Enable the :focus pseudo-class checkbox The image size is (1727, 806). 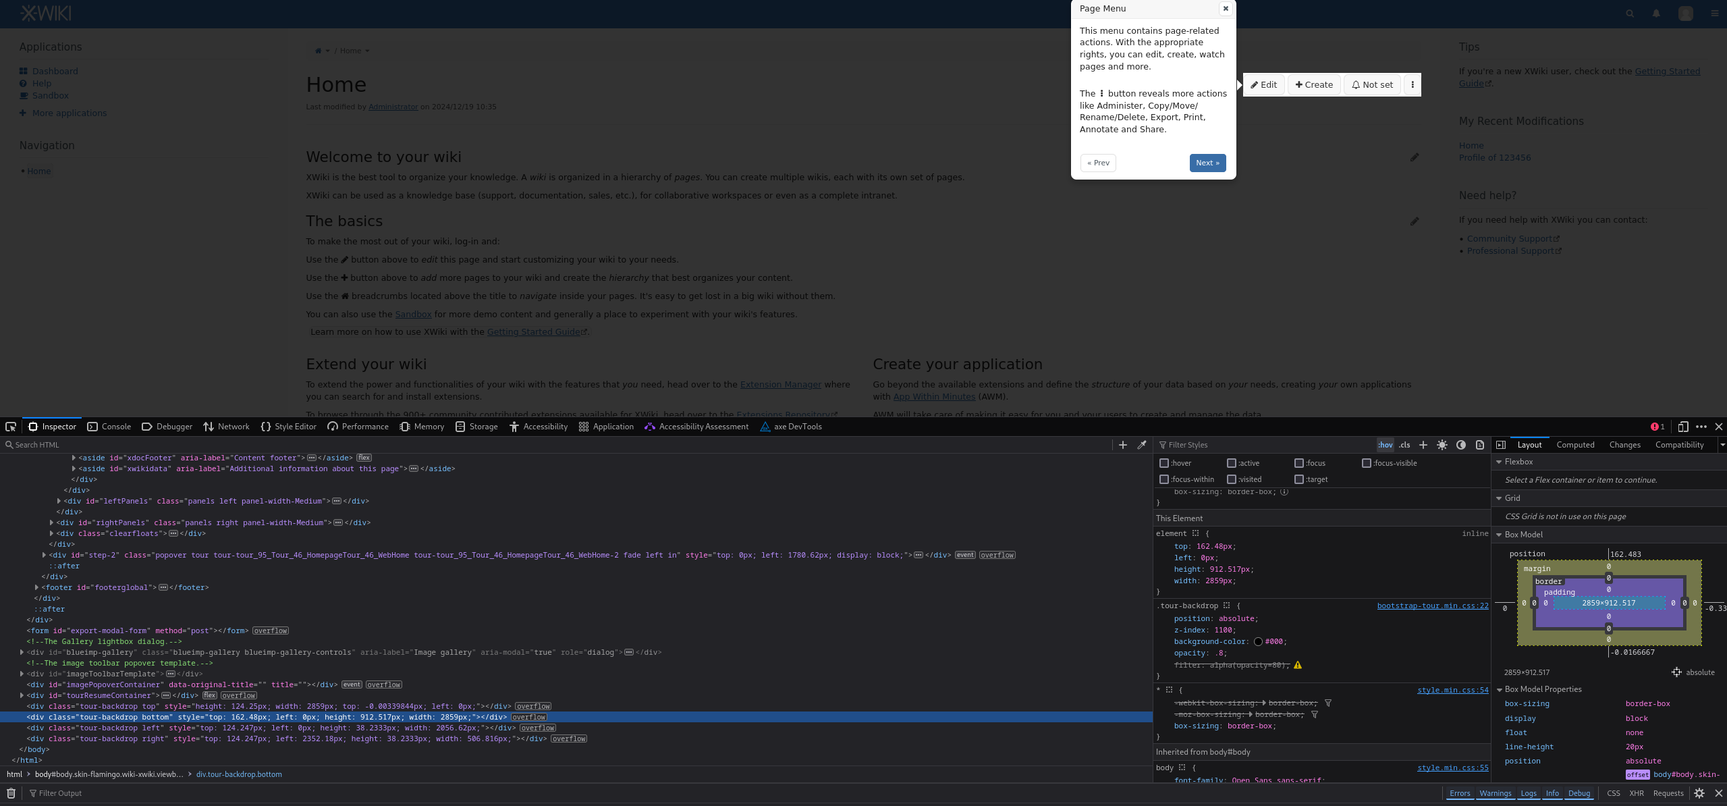pos(1299,463)
